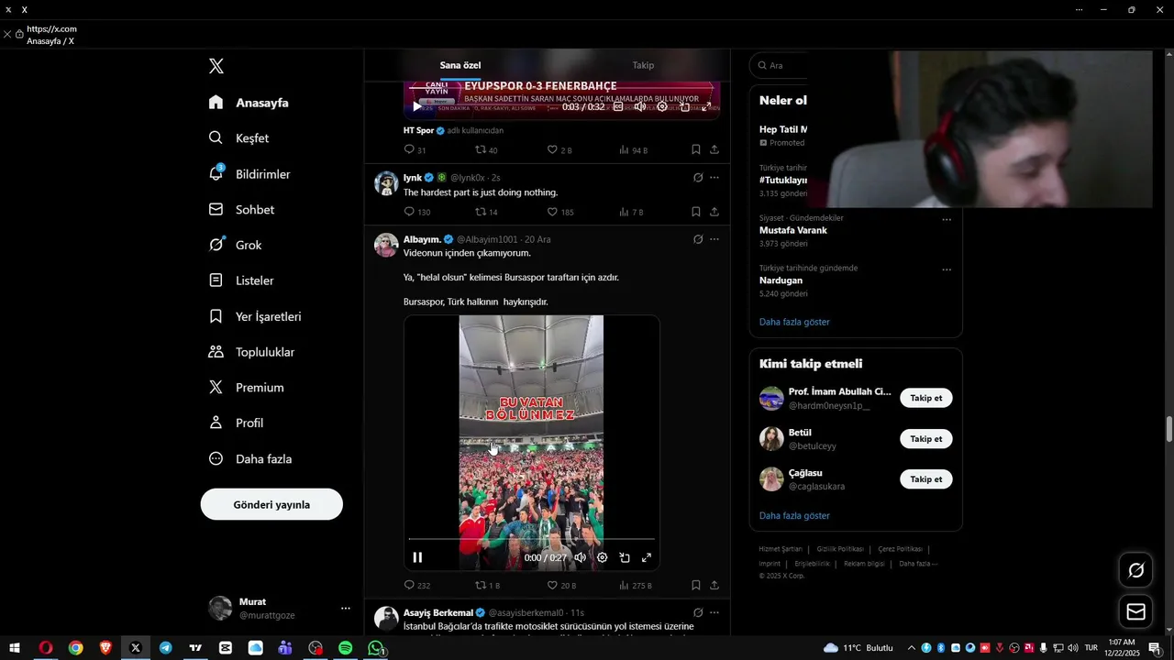Open options for Mustafa Varank trend
The width and height of the screenshot is (1174, 660).
tap(947, 219)
